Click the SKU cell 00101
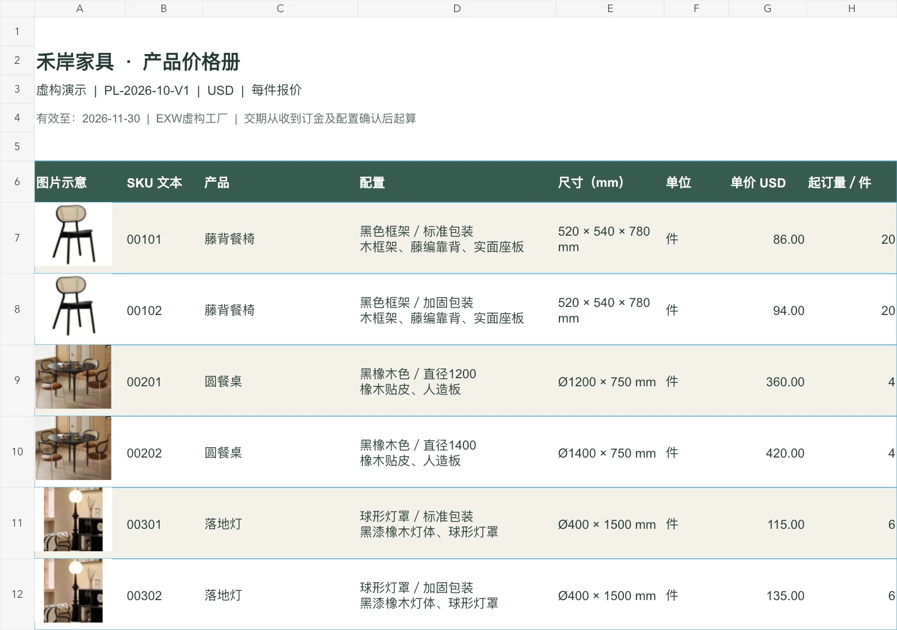897x630 pixels. (x=164, y=239)
